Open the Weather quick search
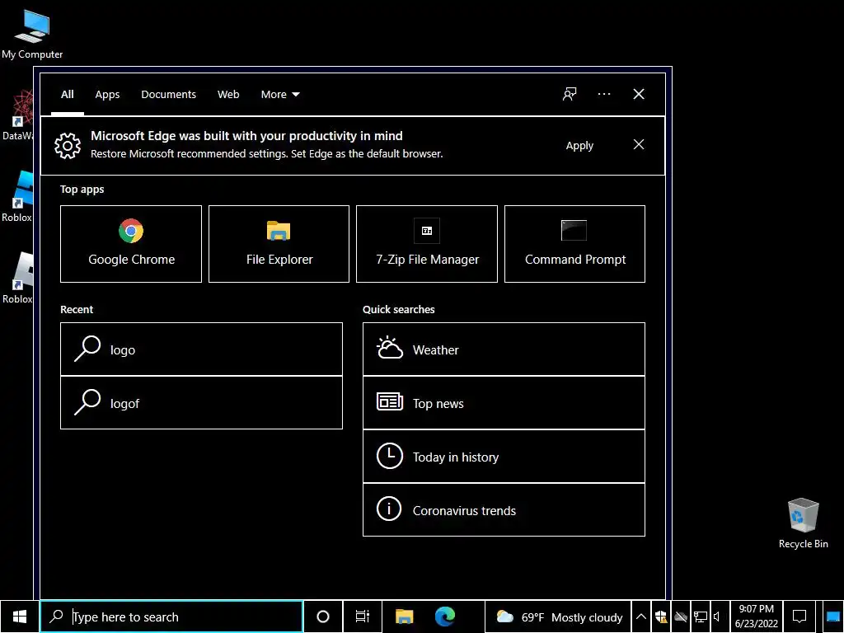This screenshot has width=844, height=633. click(x=504, y=349)
